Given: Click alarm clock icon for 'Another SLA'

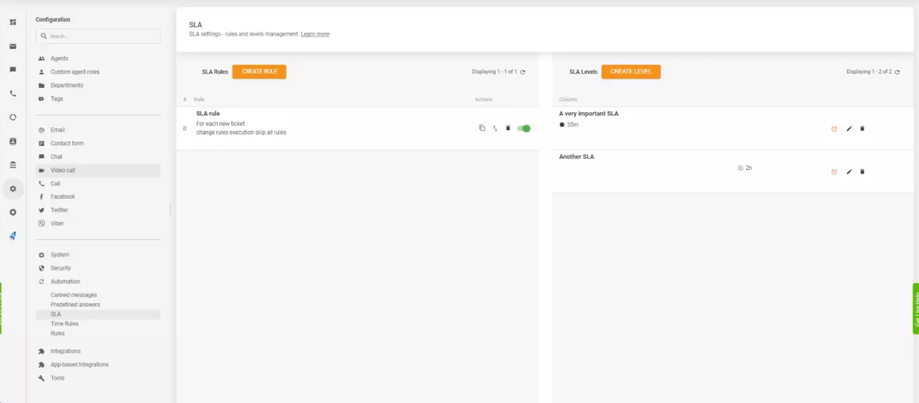Looking at the screenshot, I should tap(834, 172).
